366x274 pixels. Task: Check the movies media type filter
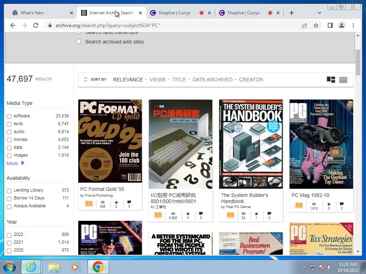click(9, 140)
